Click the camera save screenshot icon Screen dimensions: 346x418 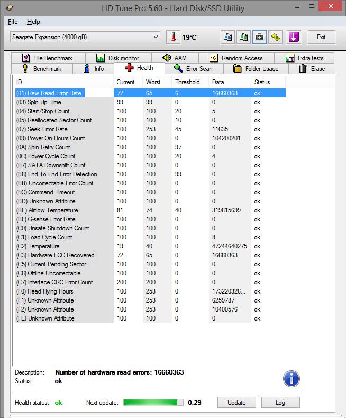coord(259,37)
